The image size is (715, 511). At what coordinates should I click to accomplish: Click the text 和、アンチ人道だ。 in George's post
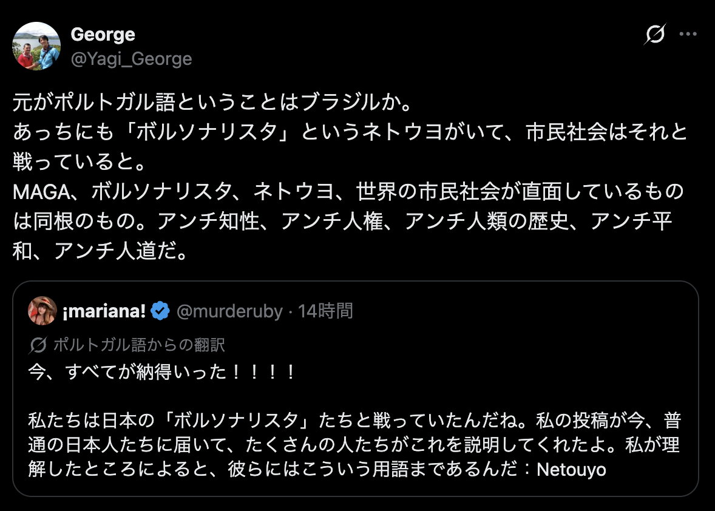(101, 251)
